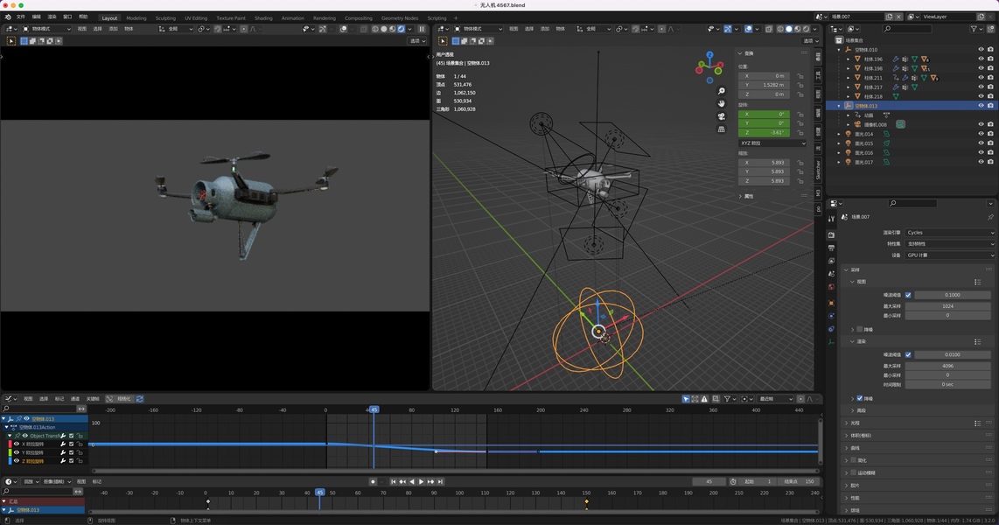Viewport: 999px width, 525px height.
Task: Hide light .014 in the outliner
Action: [x=982, y=134]
